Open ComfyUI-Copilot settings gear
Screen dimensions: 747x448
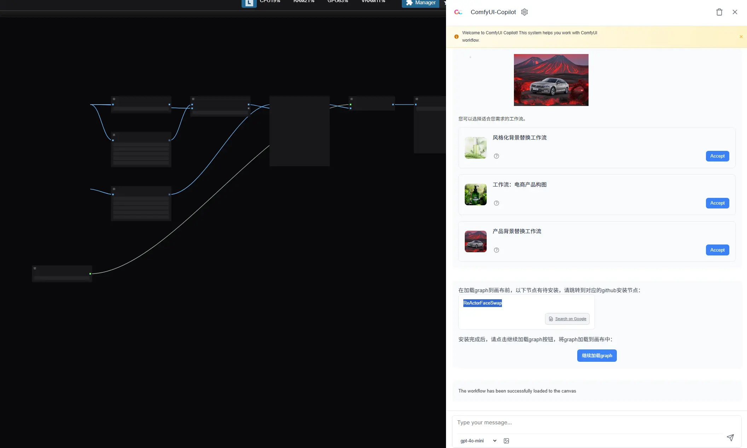(525, 12)
